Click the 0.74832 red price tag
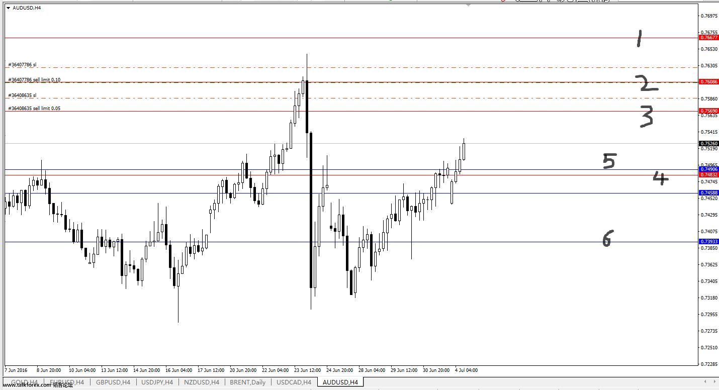The width and height of the screenshot is (719, 390). coord(709,175)
